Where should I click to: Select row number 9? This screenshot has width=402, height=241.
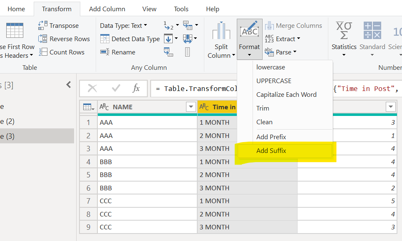coord(89,227)
